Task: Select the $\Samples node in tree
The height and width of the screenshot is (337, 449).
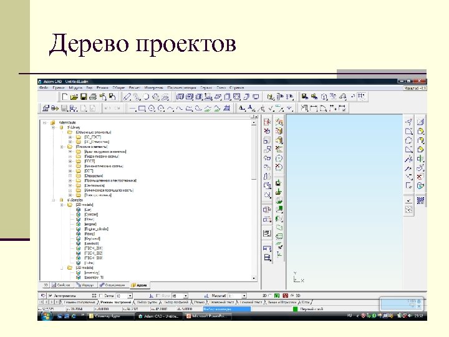Action: [75, 200]
